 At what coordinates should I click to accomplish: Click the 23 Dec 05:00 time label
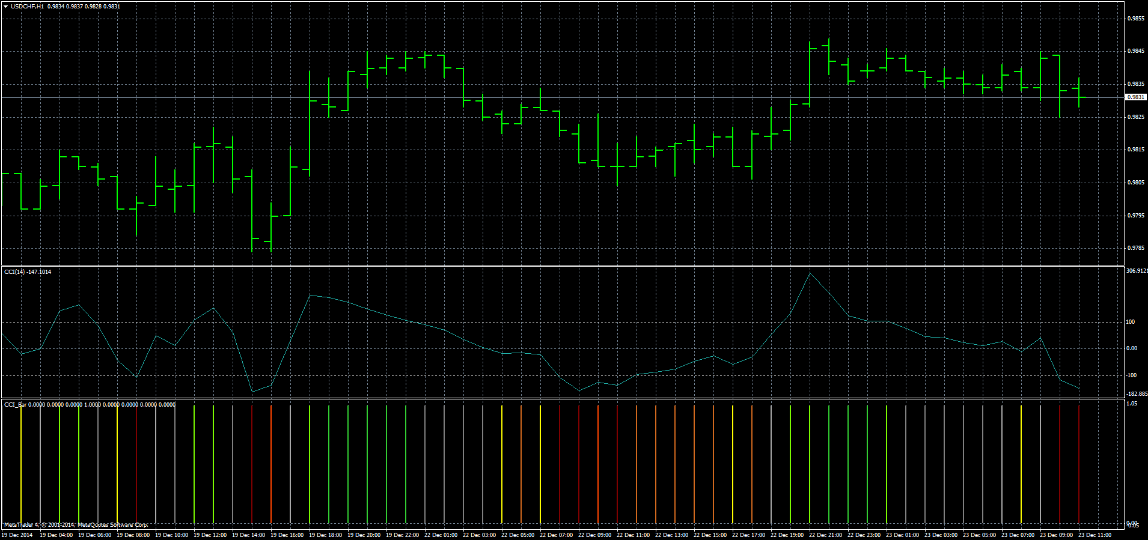pos(979,535)
